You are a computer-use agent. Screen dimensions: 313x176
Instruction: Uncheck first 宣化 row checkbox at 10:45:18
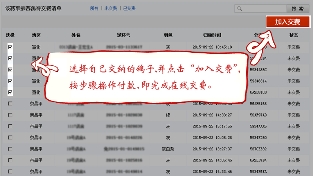[10, 47]
